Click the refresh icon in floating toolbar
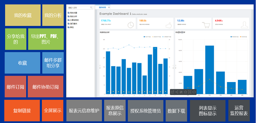Viewport: 256px width, 123px height. click(x=194, y=92)
